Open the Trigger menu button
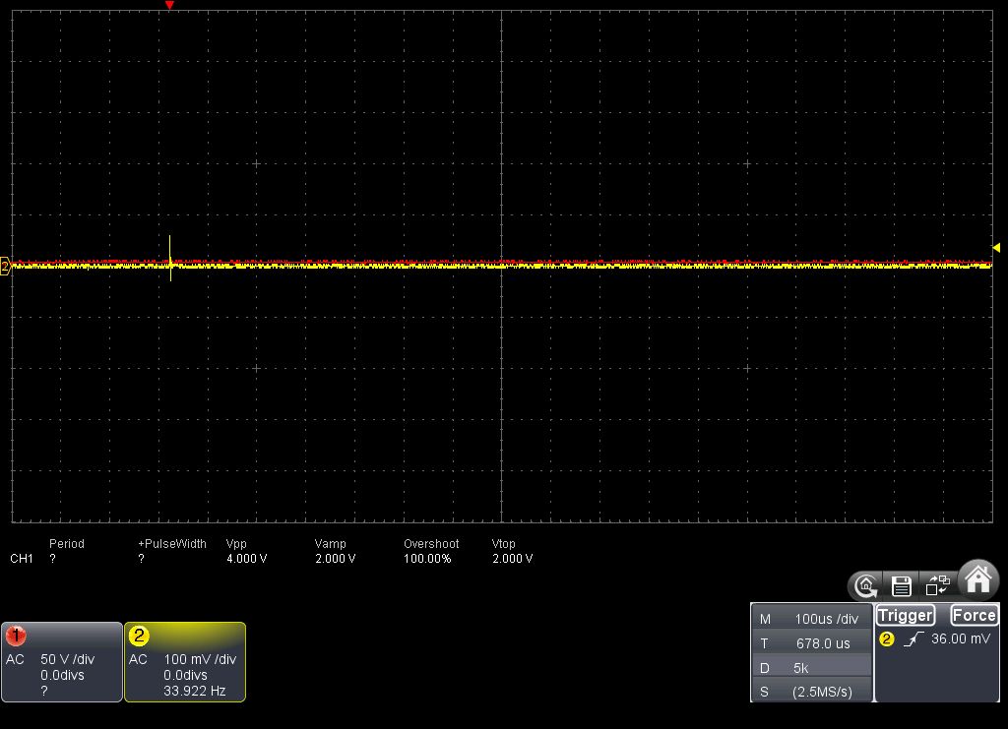 click(x=906, y=615)
